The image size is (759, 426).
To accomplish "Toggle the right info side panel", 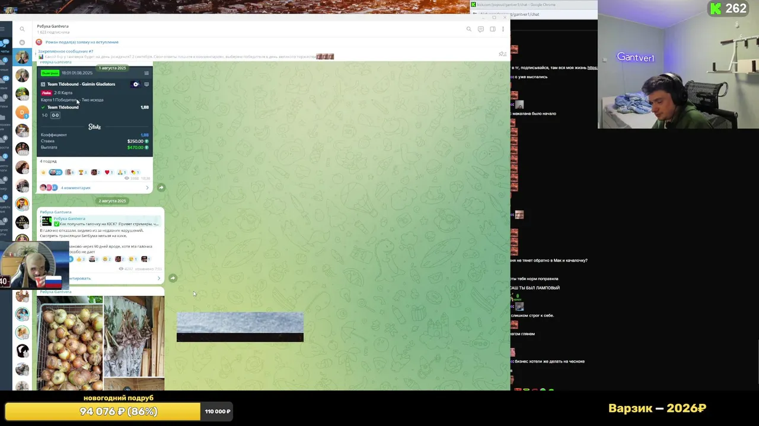I will 492,29.
